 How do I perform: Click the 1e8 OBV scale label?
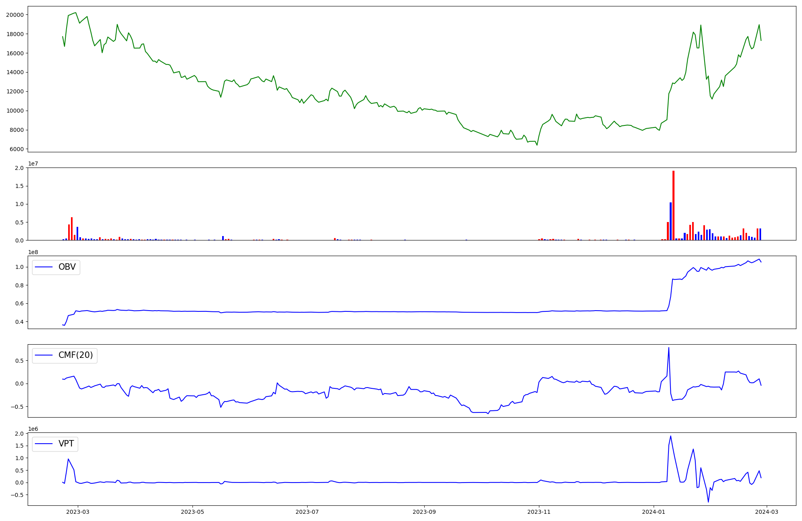point(33,252)
